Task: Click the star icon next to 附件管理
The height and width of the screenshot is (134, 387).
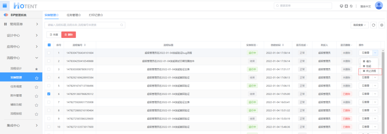Action: 36,96
